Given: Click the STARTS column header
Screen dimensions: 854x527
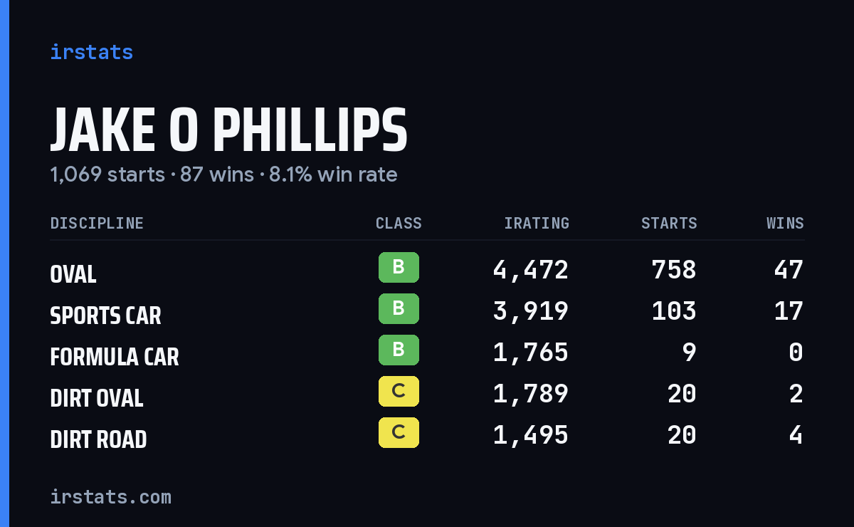Looking at the screenshot, I should tap(669, 224).
